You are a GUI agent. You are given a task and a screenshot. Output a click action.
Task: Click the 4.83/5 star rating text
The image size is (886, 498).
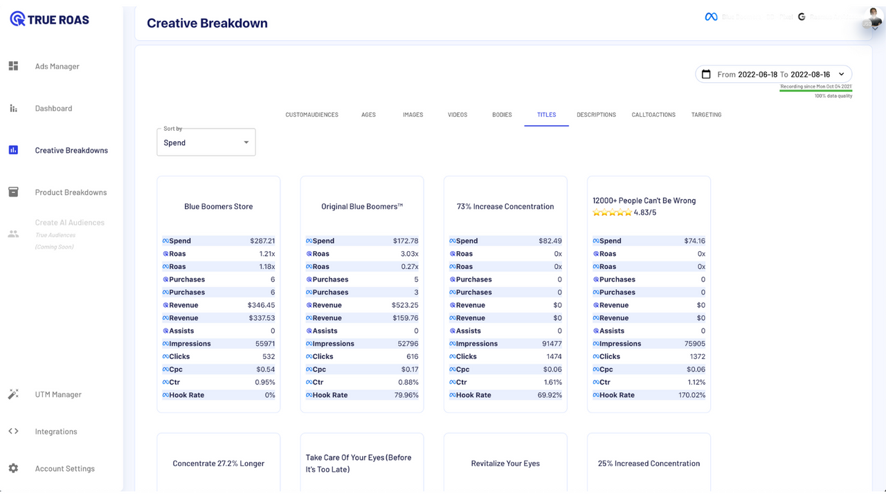(x=645, y=212)
